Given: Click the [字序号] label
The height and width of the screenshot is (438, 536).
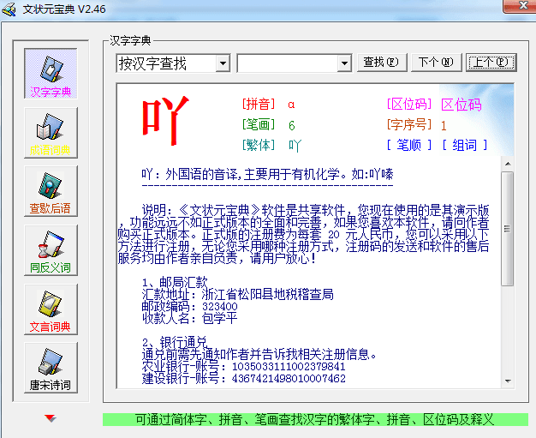Looking at the screenshot, I should point(408,124).
